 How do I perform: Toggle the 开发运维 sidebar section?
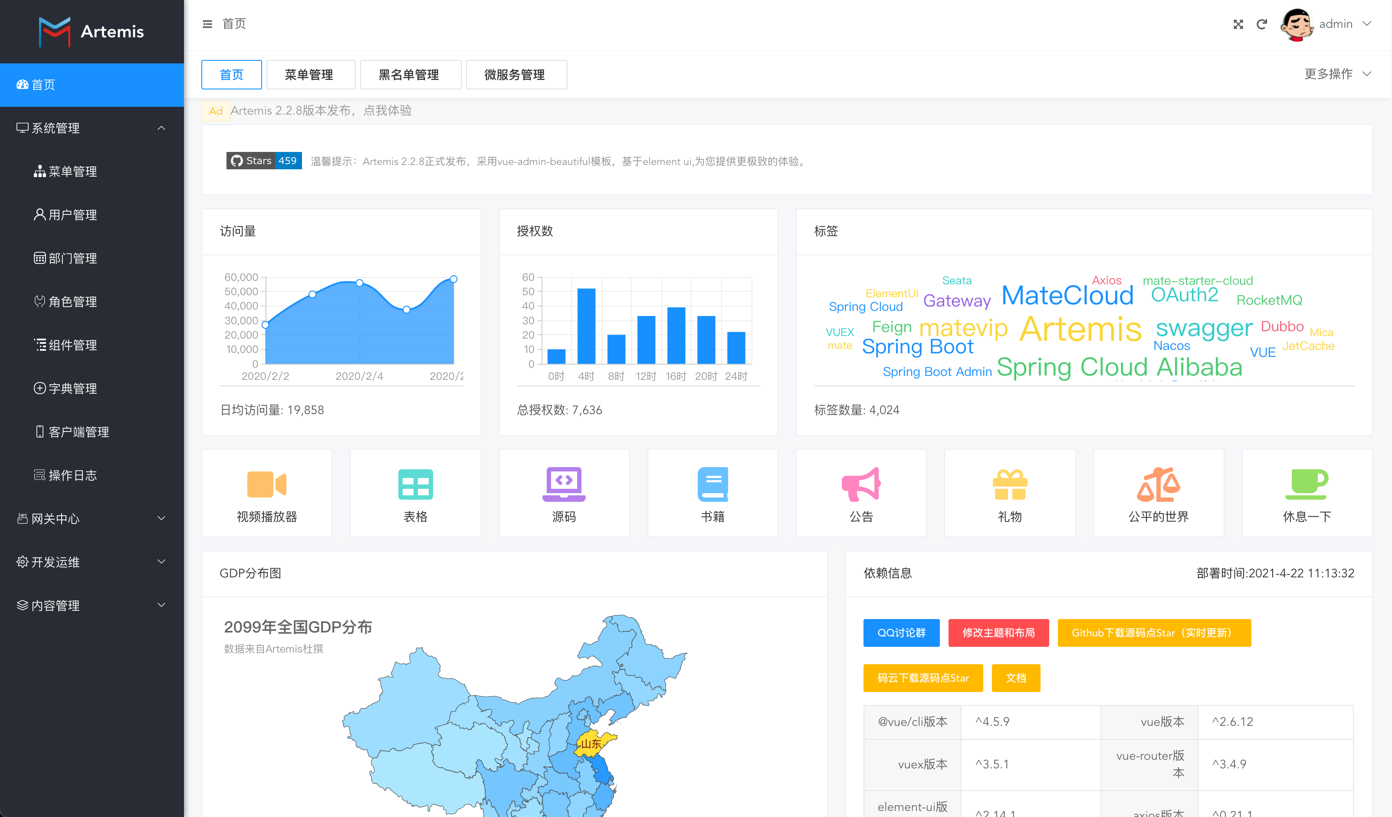coord(92,562)
